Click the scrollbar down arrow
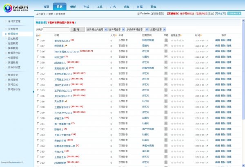Image resolution: width=245 pixels, height=167 pixels. 243,165
